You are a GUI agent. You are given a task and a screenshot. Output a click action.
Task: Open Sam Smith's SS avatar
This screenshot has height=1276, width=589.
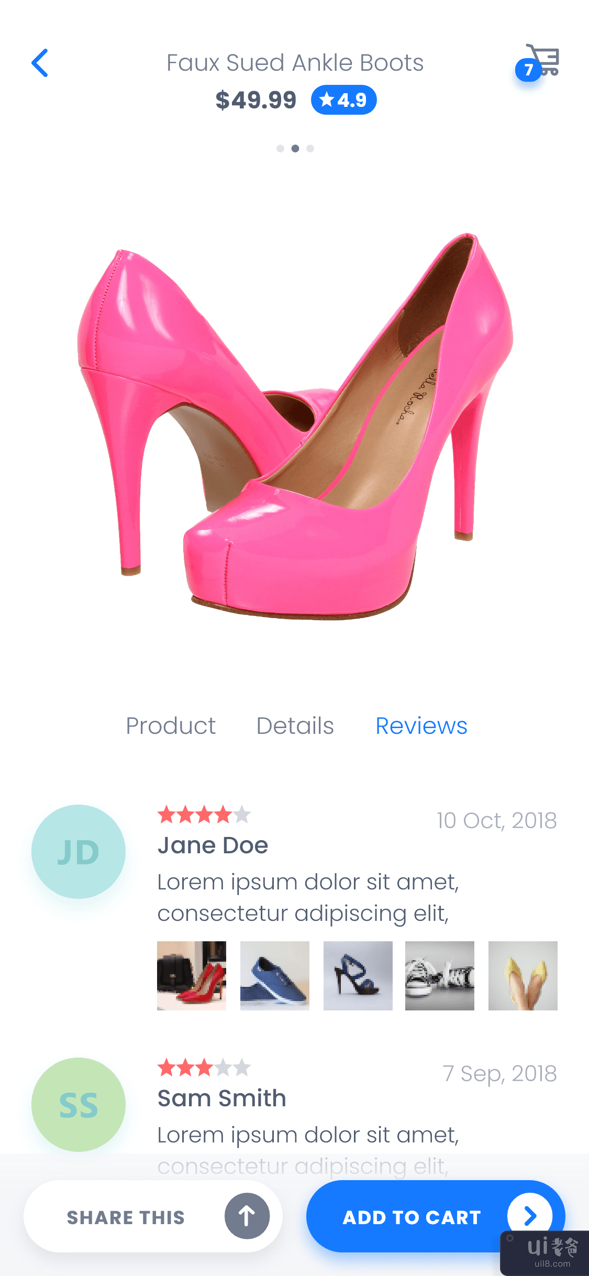(79, 1105)
